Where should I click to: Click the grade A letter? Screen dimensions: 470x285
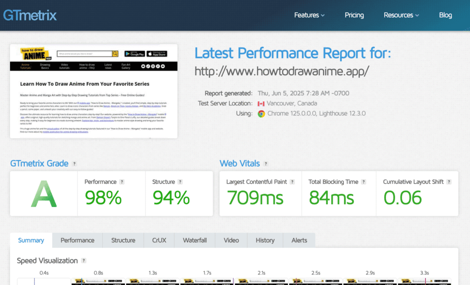[x=44, y=194]
